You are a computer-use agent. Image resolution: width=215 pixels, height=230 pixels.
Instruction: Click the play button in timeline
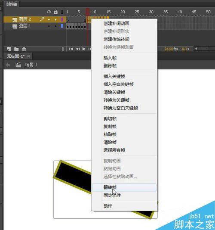pyautogui.click(x=84, y=49)
